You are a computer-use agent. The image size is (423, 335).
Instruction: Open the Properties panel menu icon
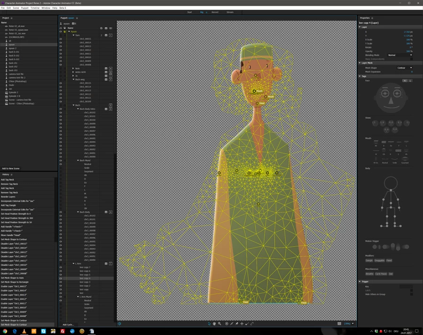[372, 18]
